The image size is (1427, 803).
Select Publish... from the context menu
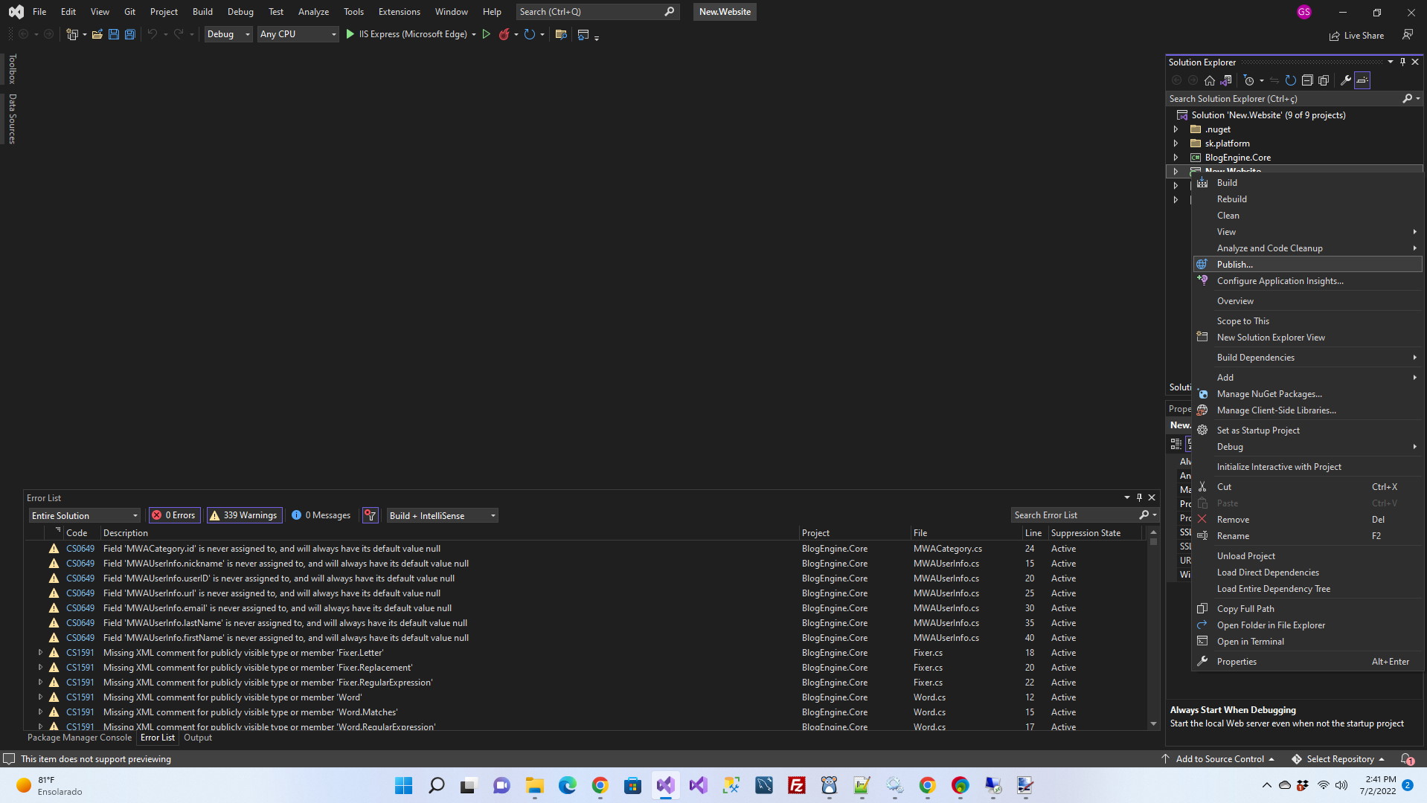[x=1234, y=265]
